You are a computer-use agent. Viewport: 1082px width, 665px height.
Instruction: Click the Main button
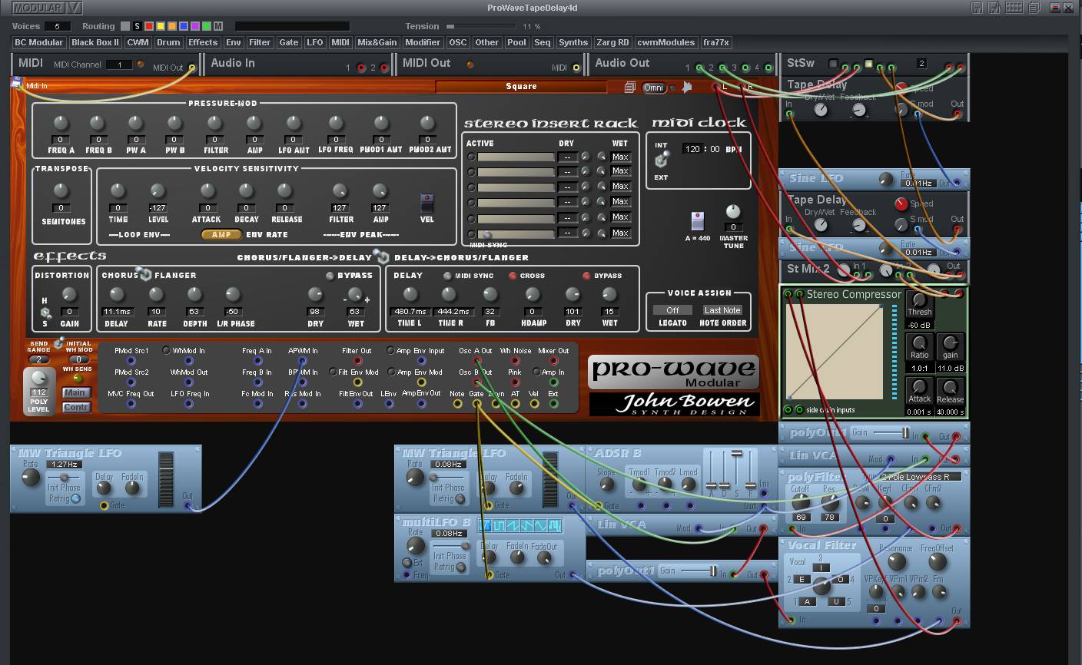click(75, 392)
